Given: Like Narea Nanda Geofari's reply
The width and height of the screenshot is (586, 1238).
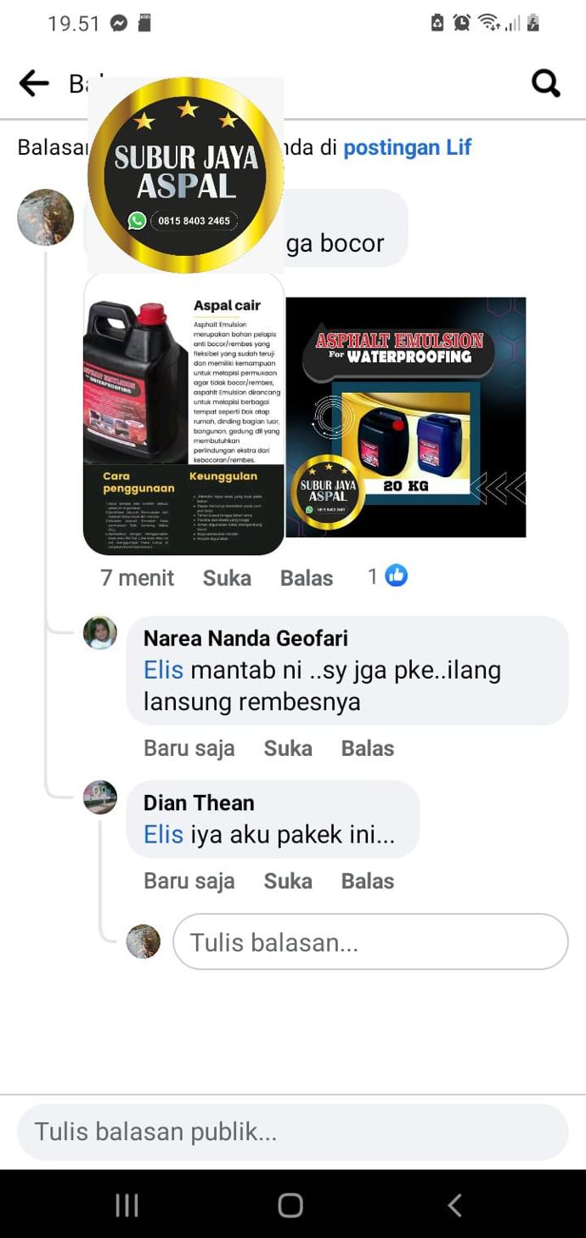Looking at the screenshot, I should point(288,748).
